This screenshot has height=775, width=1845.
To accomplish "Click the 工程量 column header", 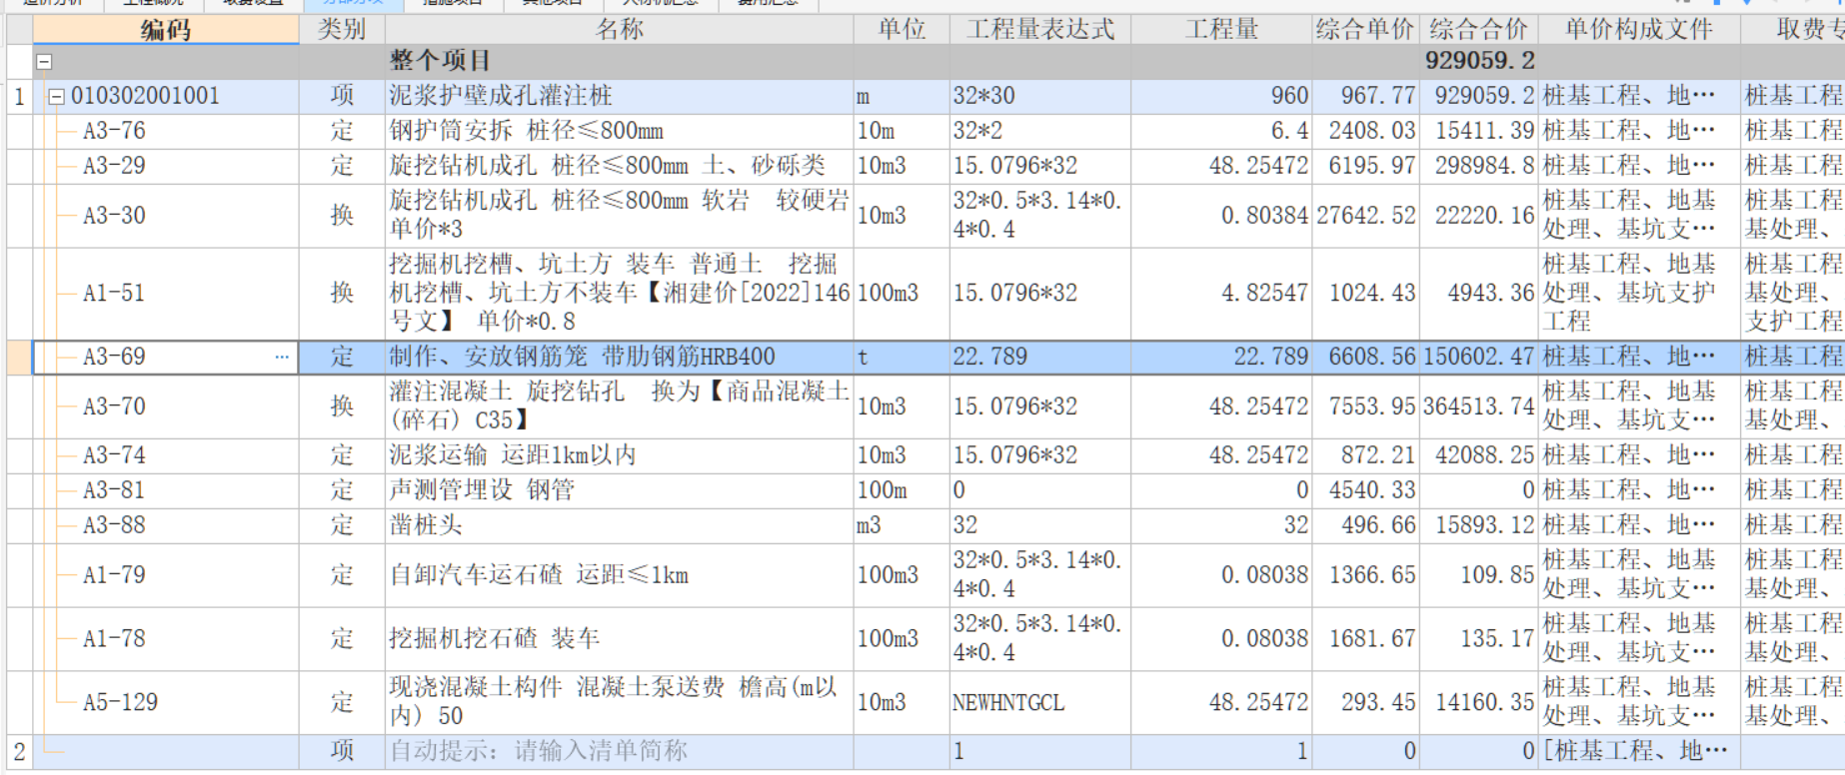I will pos(1221,30).
